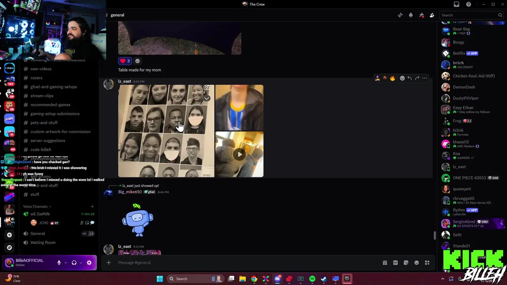Open the emoji picker in message bar

(416, 262)
